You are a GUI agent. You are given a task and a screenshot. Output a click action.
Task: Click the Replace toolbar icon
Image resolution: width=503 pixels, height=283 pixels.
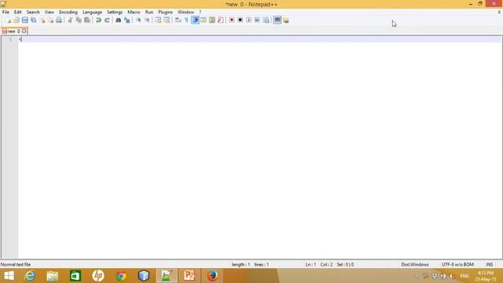pos(127,20)
